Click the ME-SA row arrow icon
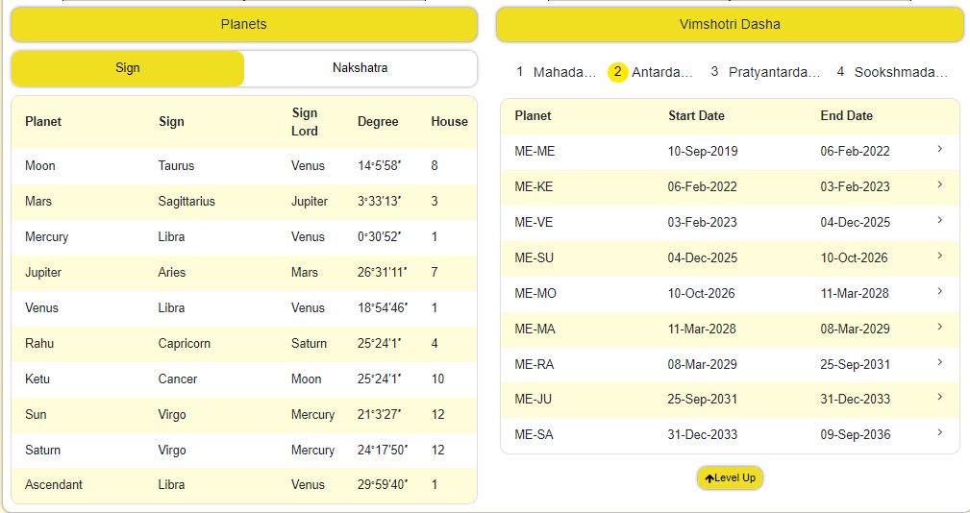The image size is (970, 513). pos(939,433)
